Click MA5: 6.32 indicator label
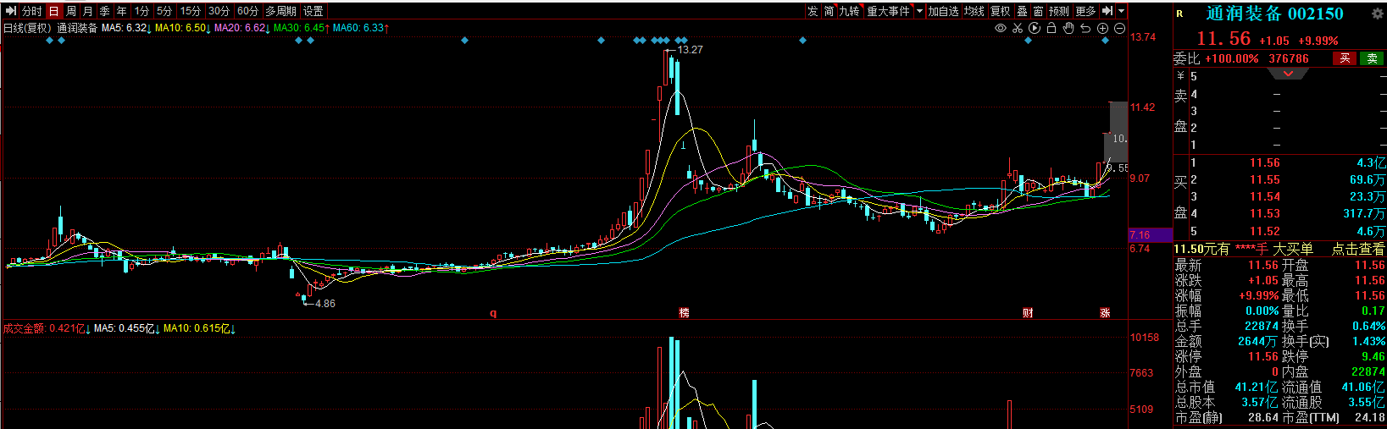 (126, 28)
